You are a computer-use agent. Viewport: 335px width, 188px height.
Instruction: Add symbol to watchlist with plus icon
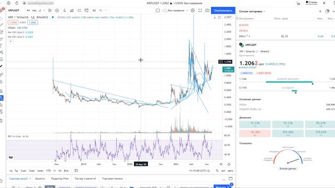(320, 11)
